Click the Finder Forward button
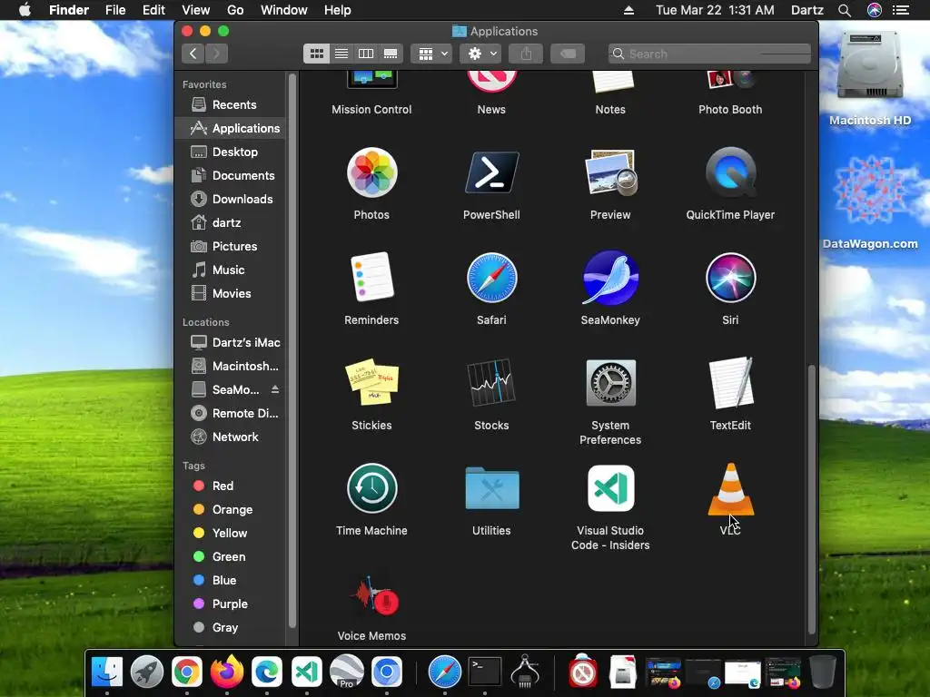Viewport: 930px width, 697px height. (x=216, y=54)
